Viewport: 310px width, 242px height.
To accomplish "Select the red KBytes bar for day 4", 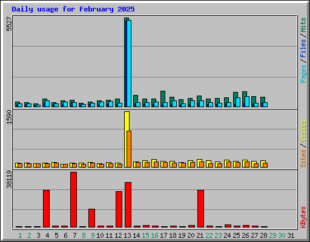I will tap(46, 209).
